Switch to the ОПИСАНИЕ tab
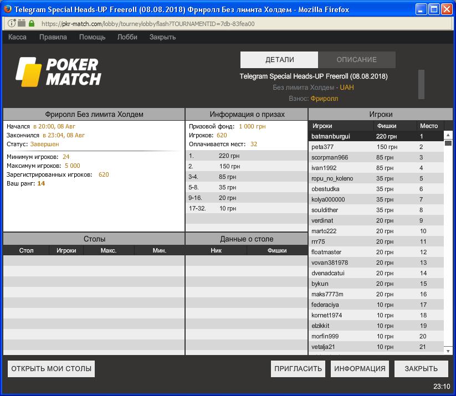The width and height of the screenshot is (456, 396). point(357,60)
